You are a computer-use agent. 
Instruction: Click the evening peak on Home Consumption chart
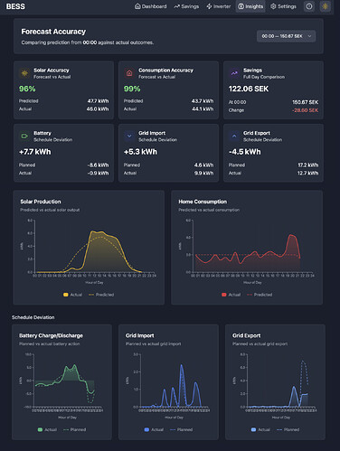[x=291, y=235]
